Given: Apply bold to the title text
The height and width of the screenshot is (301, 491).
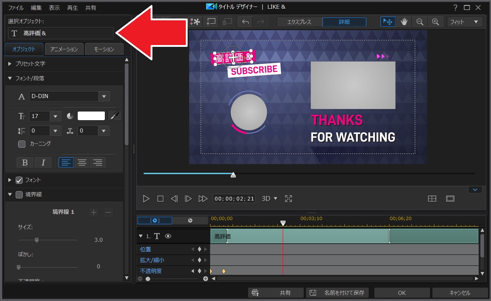Looking at the screenshot, I should 25,162.
